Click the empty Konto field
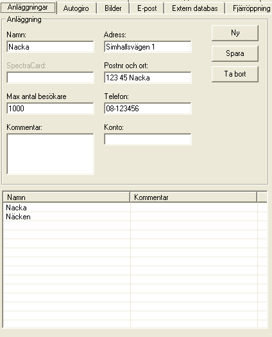 pos(148,140)
